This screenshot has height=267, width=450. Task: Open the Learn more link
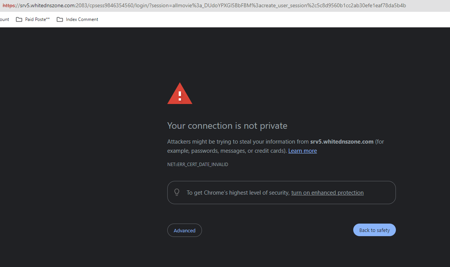point(303,151)
